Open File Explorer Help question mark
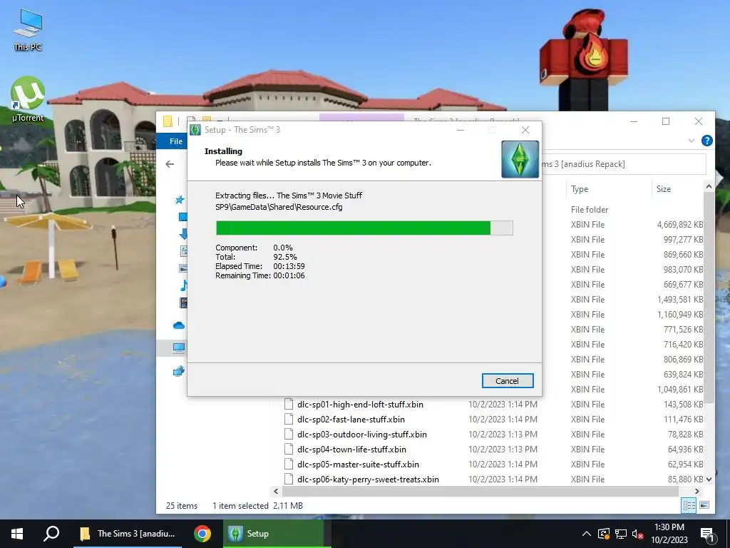730x548 pixels. tap(706, 141)
